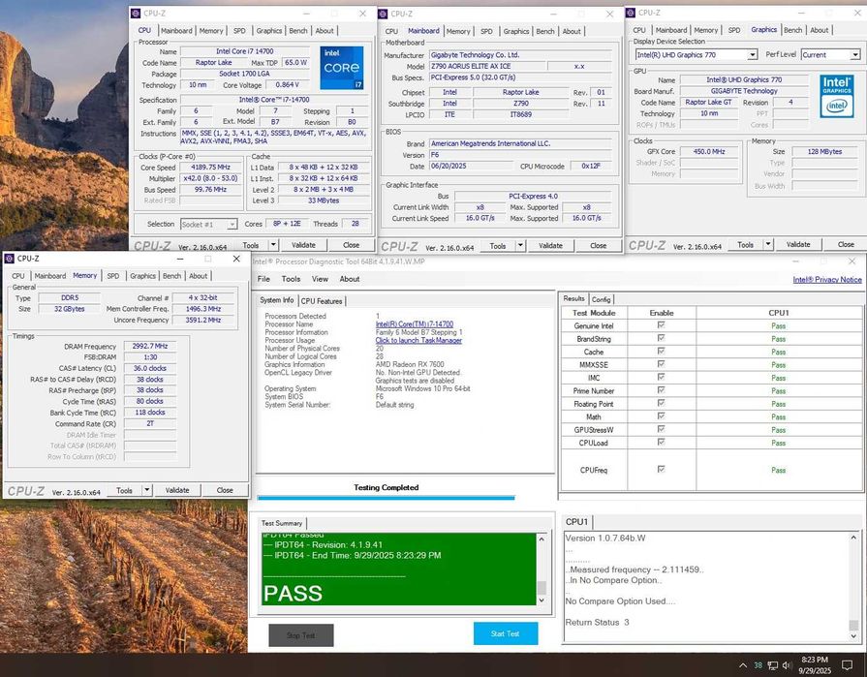
Task: Click to launch Task Manager link
Action: point(418,340)
